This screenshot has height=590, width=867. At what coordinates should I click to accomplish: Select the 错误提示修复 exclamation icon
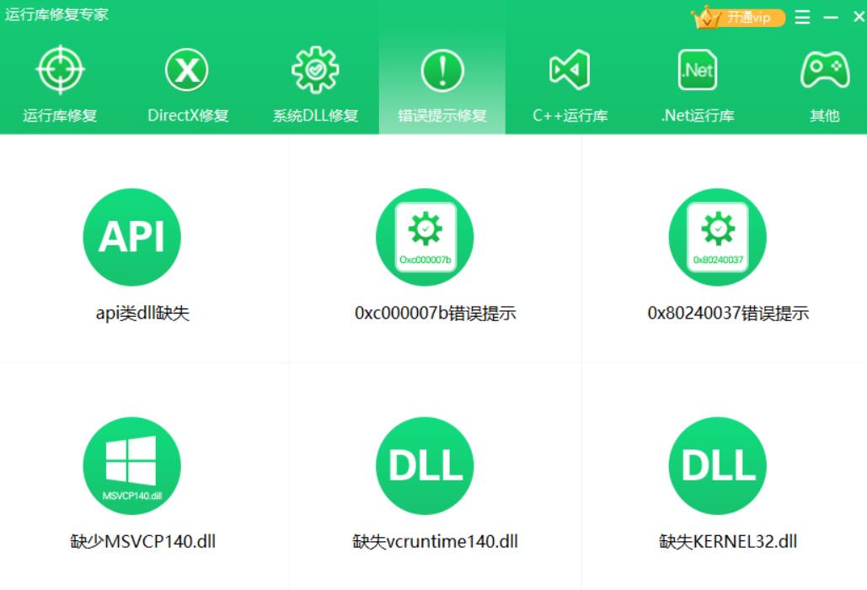tap(442, 70)
